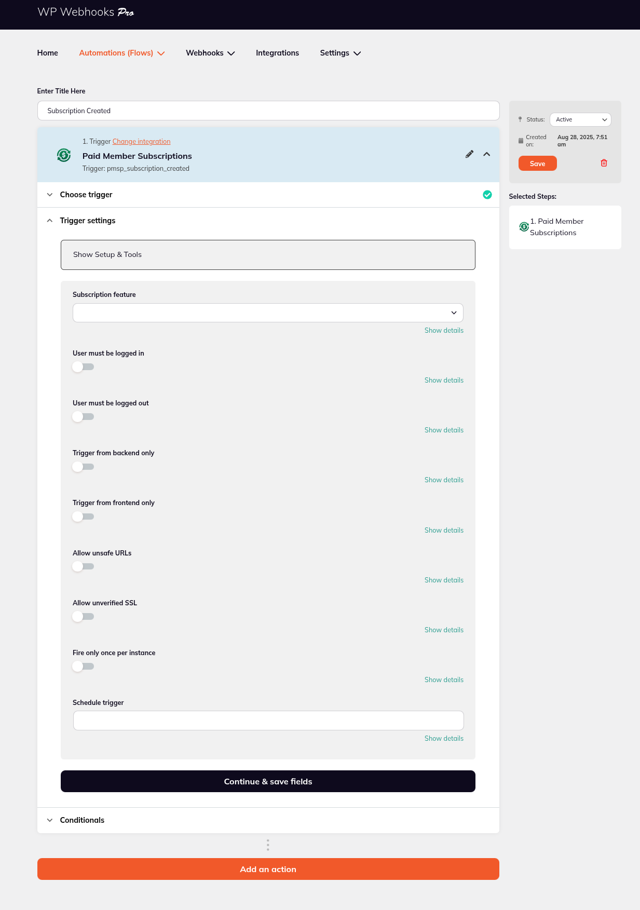The width and height of the screenshot is (640, 910).
Task: Click the WP Webhooks Pro logo
Action: click(x=86, y=12)
